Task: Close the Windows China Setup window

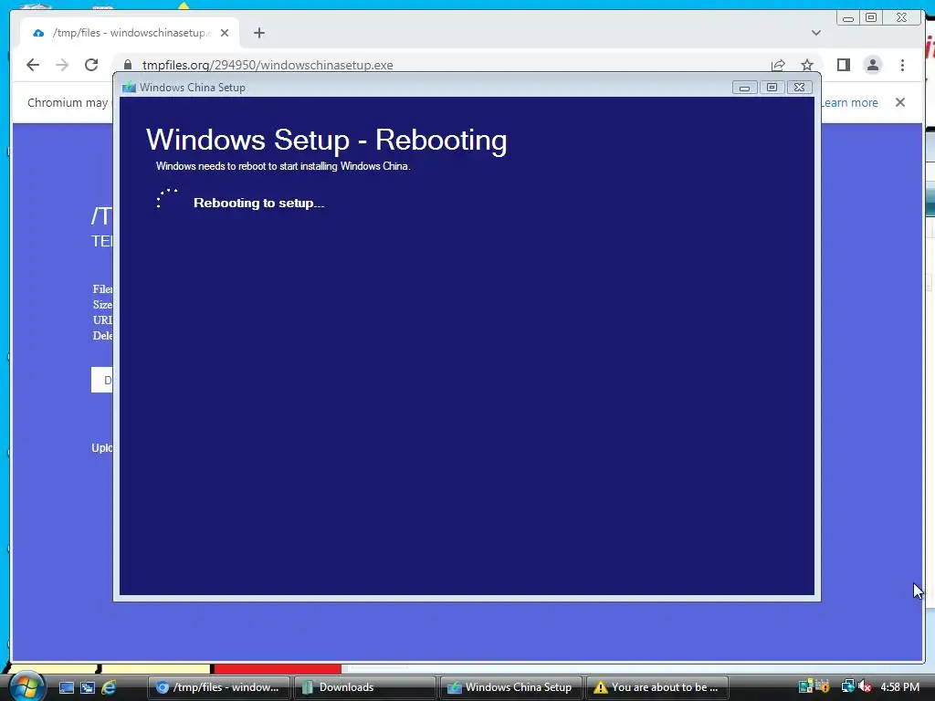Action: 800,88
